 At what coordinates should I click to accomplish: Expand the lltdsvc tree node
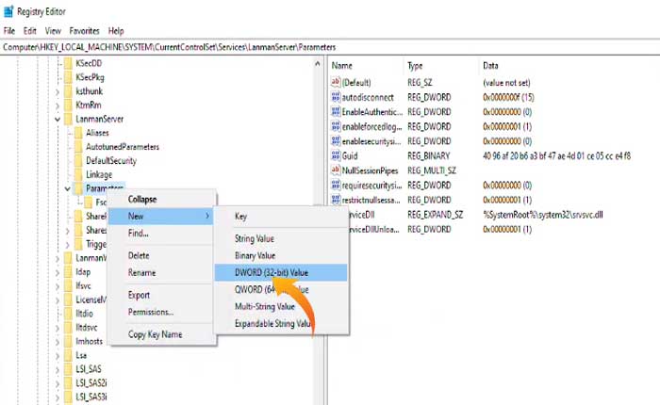[58, 328]
